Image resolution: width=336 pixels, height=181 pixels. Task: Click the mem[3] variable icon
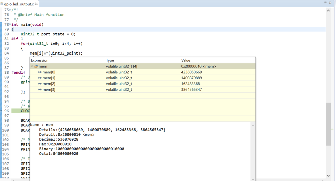coord(40,90)
